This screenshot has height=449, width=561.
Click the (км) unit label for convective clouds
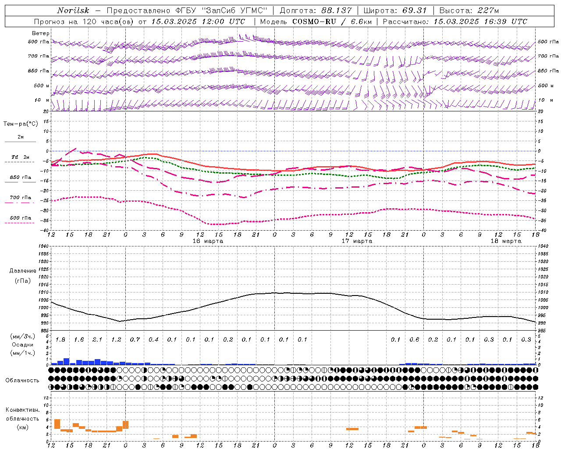23,427
